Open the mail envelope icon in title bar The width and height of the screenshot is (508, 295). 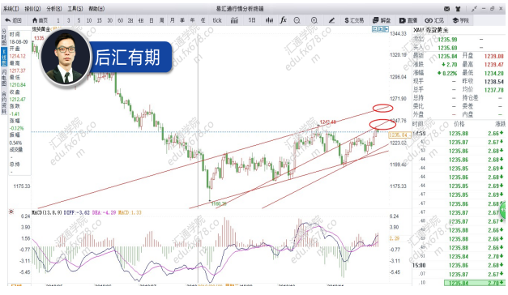point(446,9)
